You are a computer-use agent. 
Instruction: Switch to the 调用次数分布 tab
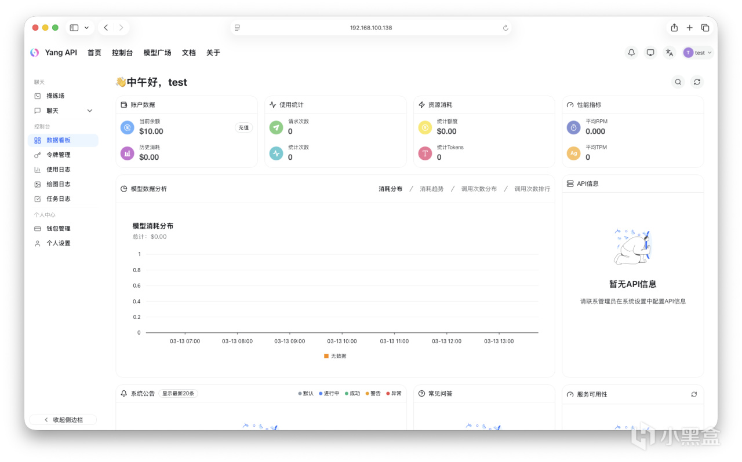coord(479,189)
